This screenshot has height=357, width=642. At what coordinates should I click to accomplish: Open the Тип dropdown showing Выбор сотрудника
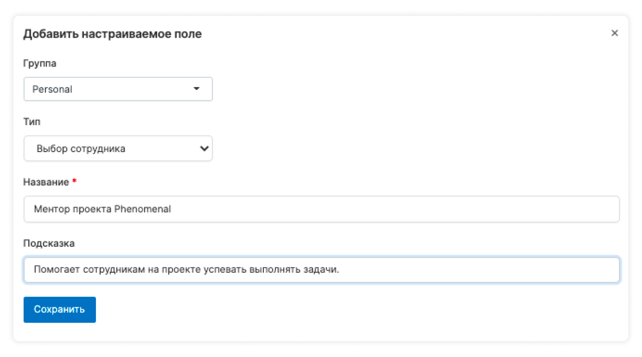point(118,148)
